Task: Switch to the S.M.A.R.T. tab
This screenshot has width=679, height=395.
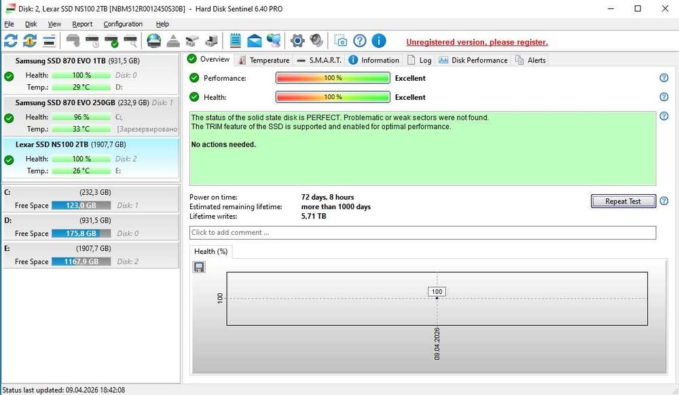Action: pos(319,60)
